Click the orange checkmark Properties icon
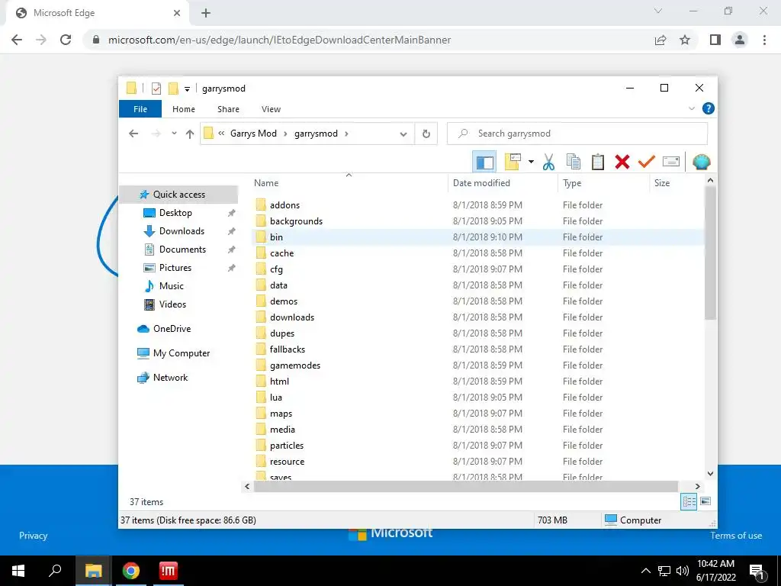781x586 pixels. coord(647,162)
